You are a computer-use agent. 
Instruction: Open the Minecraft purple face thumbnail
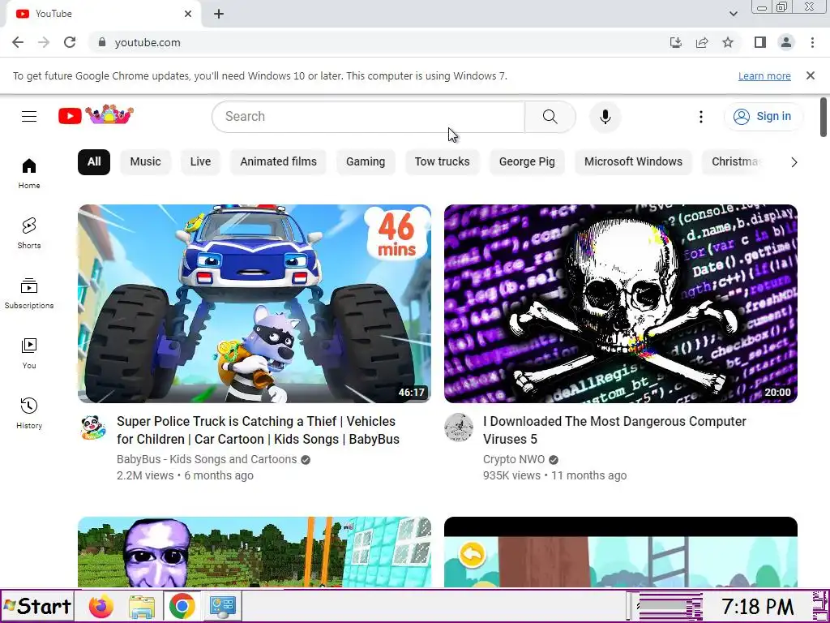[x=254, y=552]
